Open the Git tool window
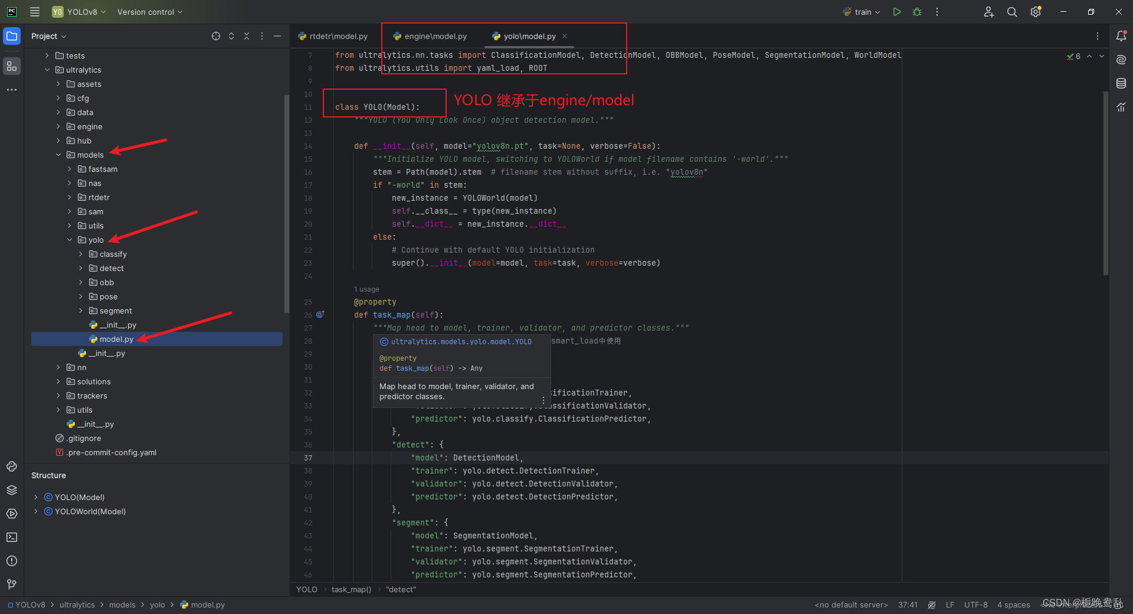Screen dimensions: 1133x614 tap(12, 584)
